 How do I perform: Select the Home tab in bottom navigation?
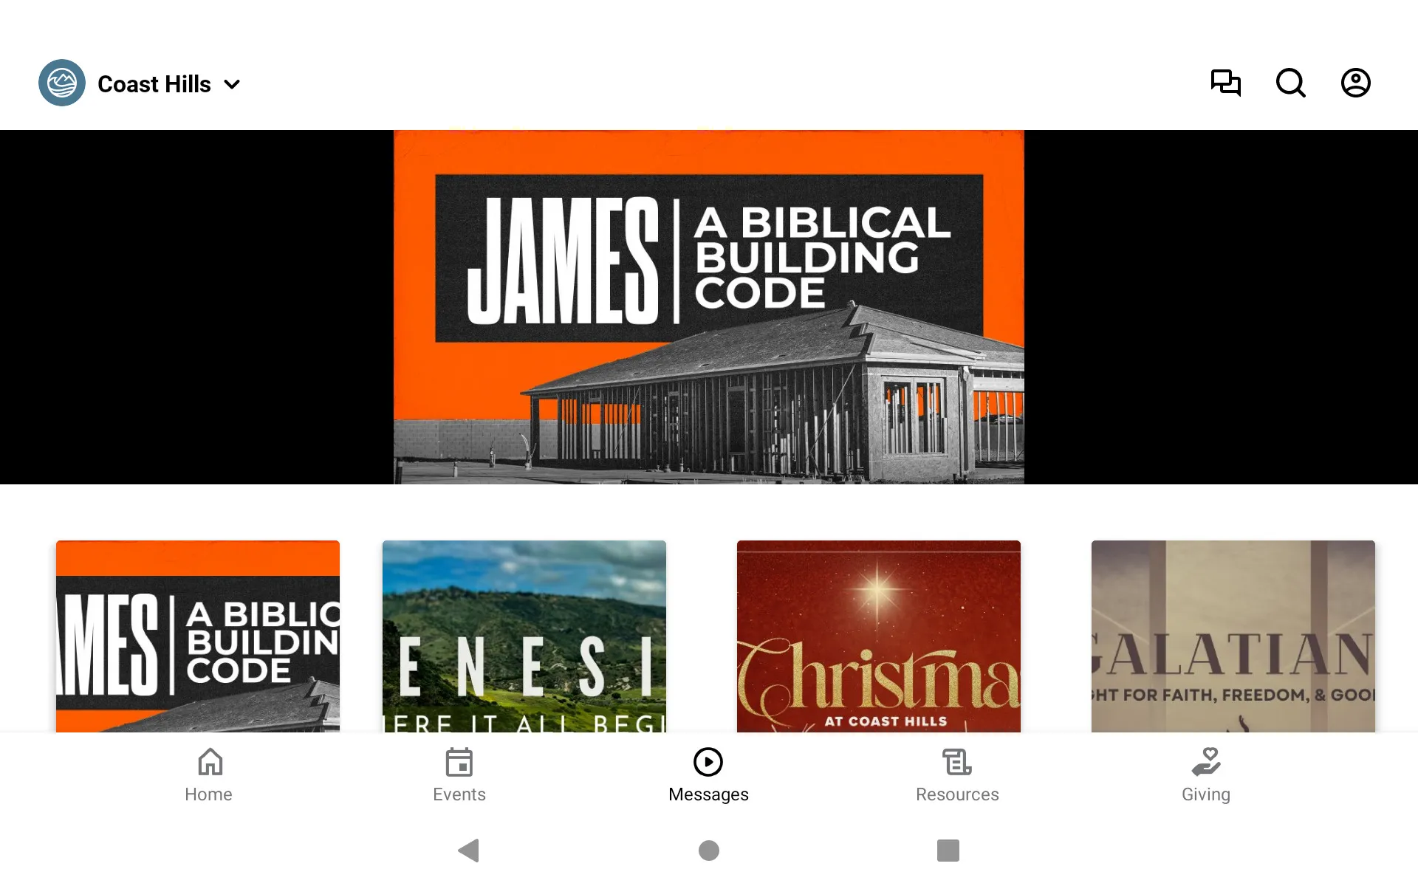208,774
